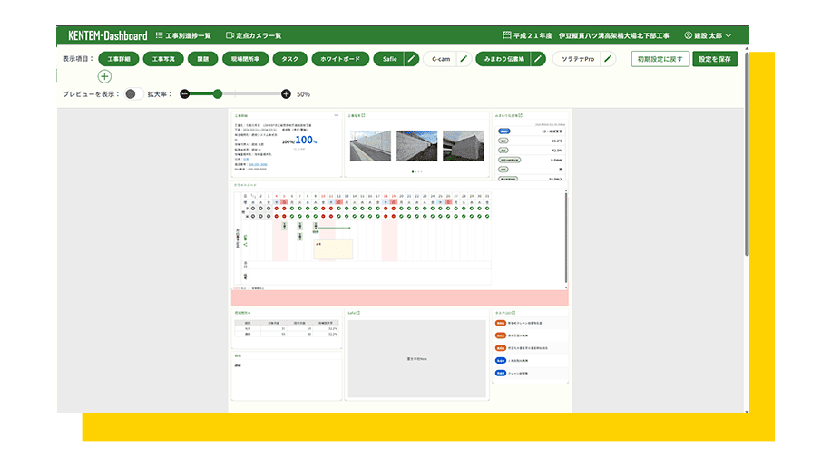Increase zoom with the plus slider icon
This screenshot has height=467, width=831.
coord(286,94)
